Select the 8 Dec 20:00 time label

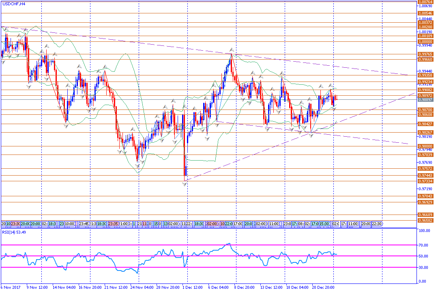point(244,287)
